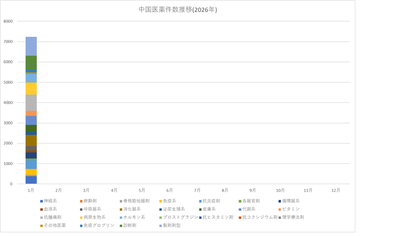The image size is (419, 236).
Task: Select the 12月 label on horizontal axis
Action: tap(336, 190)
